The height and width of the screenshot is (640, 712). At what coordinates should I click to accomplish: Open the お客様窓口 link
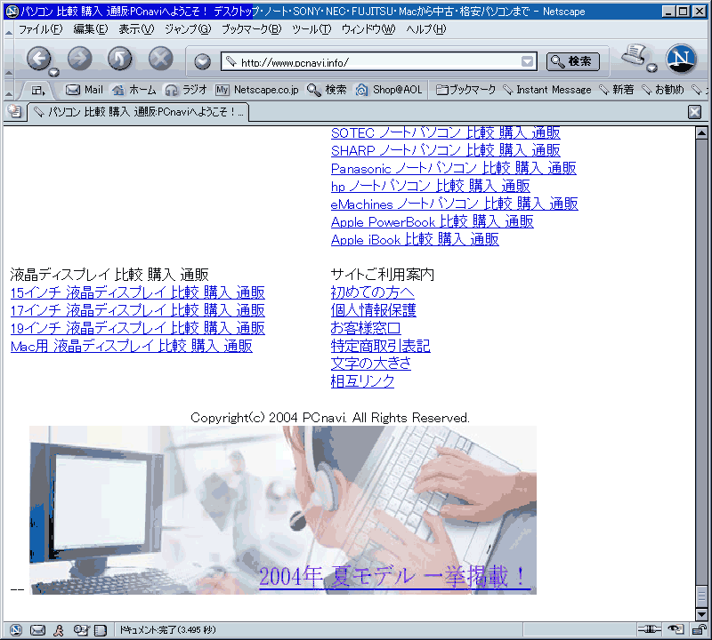(366, 328)
